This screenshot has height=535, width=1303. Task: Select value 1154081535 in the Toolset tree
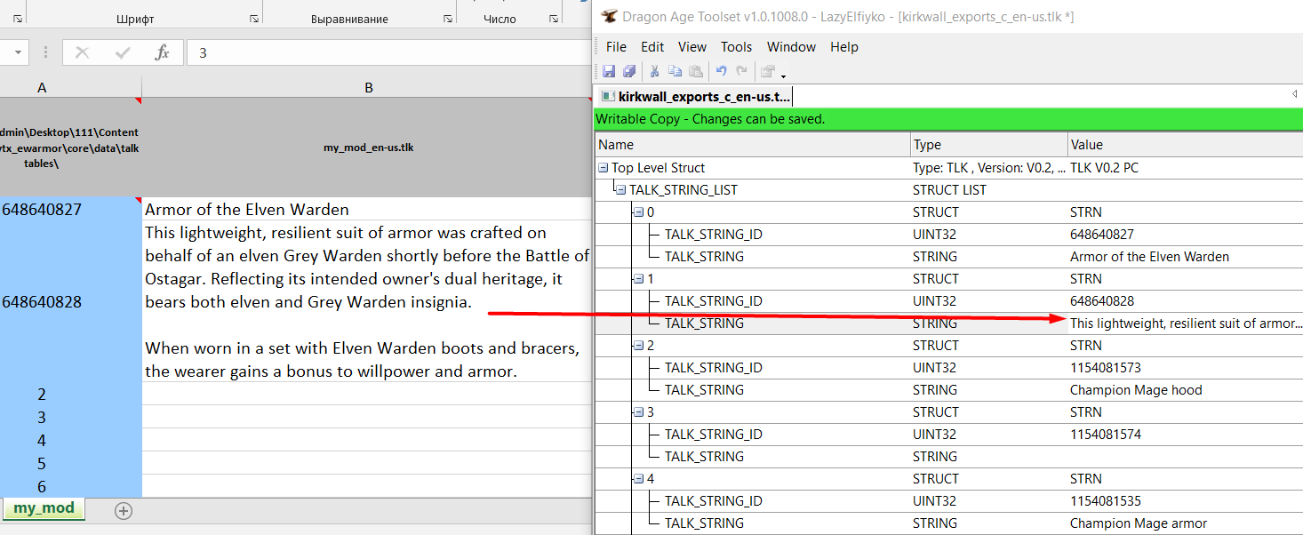click(1106, 501)
